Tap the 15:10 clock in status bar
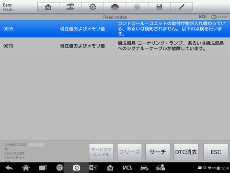The height and width of the screenshot is (173, 230). 225,168
